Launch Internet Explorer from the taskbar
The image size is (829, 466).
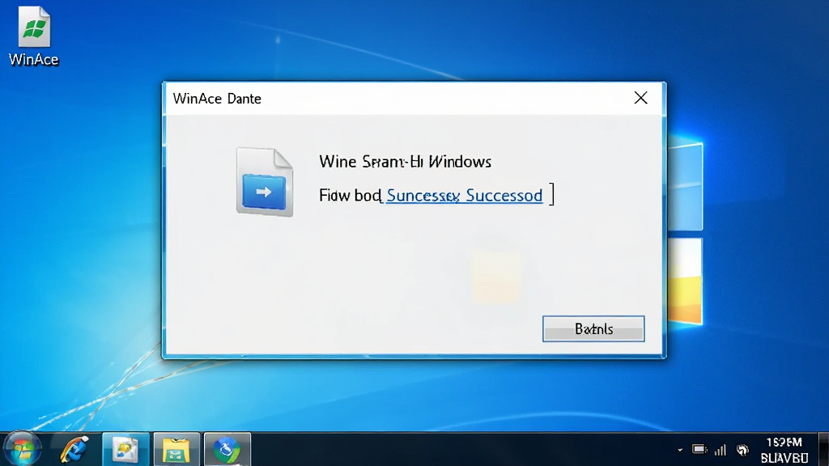point(74,450)
